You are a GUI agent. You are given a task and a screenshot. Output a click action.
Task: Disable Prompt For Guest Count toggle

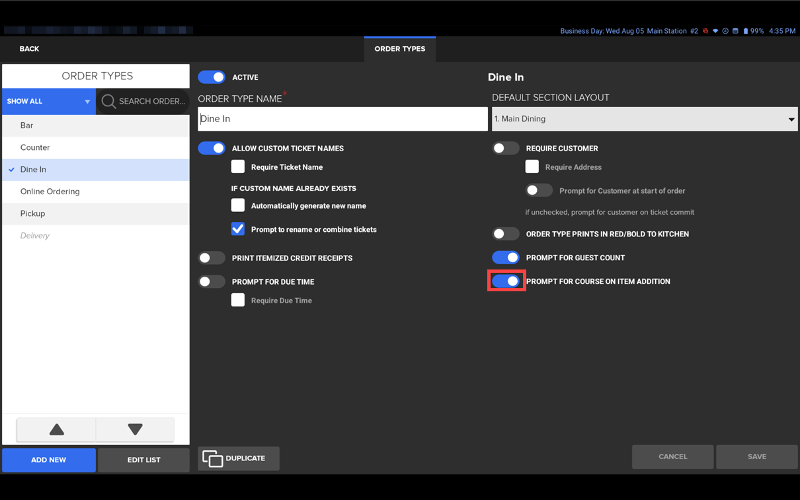pos(506,258)
